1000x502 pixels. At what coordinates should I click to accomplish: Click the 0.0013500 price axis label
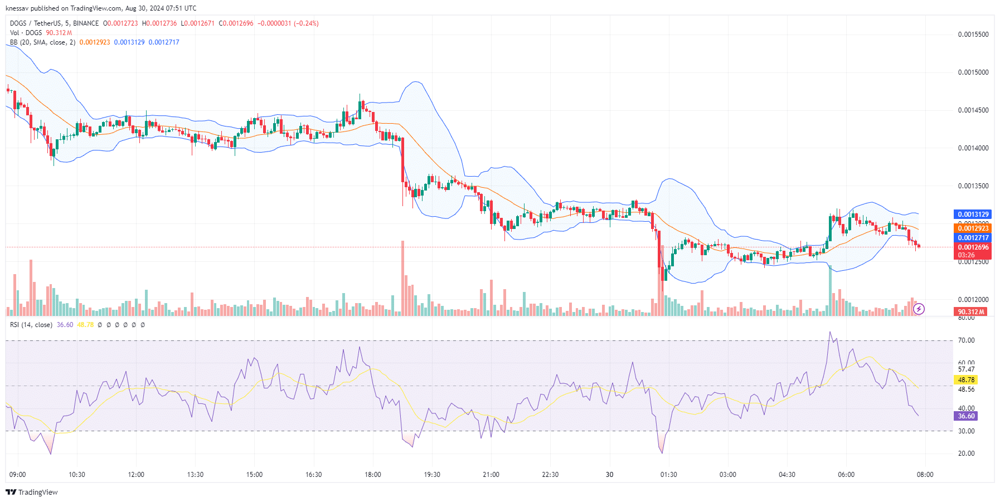(x=973, y=186)
